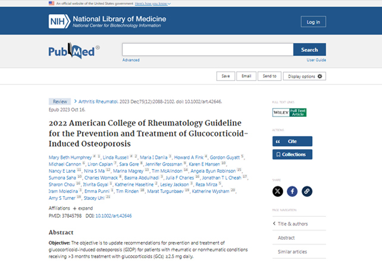The height and width of the screenshot is (261, 382).
Task: Open the PubMed logo homepage
Action: point(74,51)
